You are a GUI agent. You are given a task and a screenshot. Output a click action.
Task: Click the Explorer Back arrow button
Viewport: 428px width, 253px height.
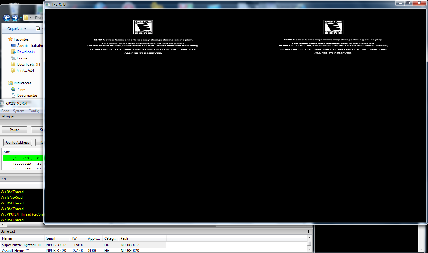[7, 18]
